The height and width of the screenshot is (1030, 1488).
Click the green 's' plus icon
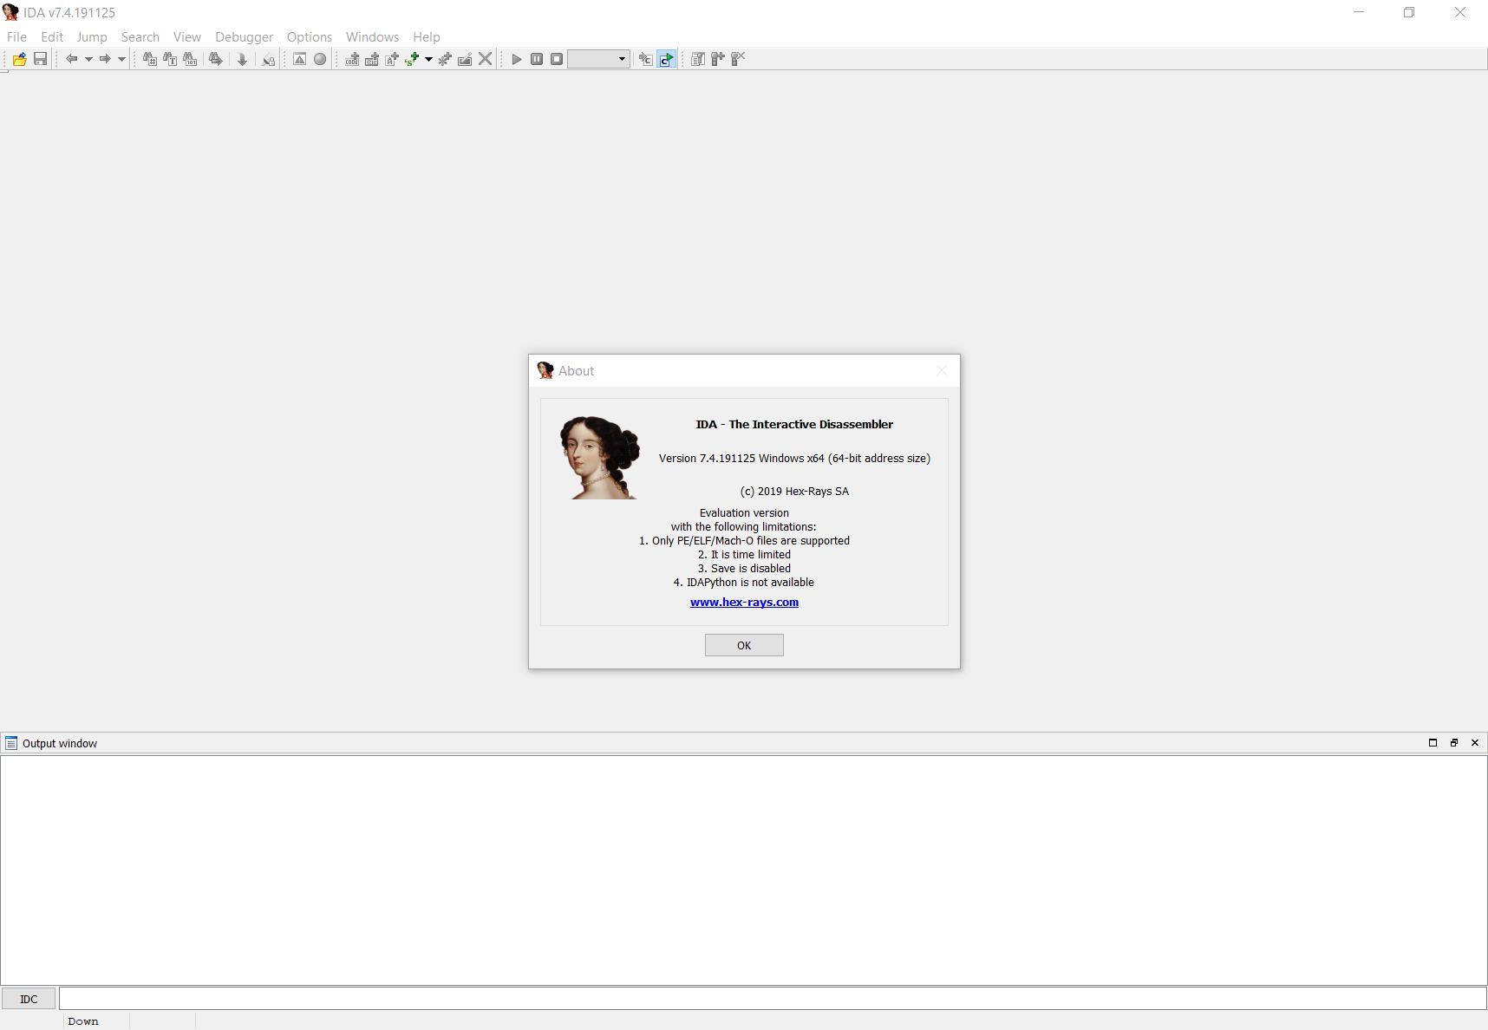(413, 59)
